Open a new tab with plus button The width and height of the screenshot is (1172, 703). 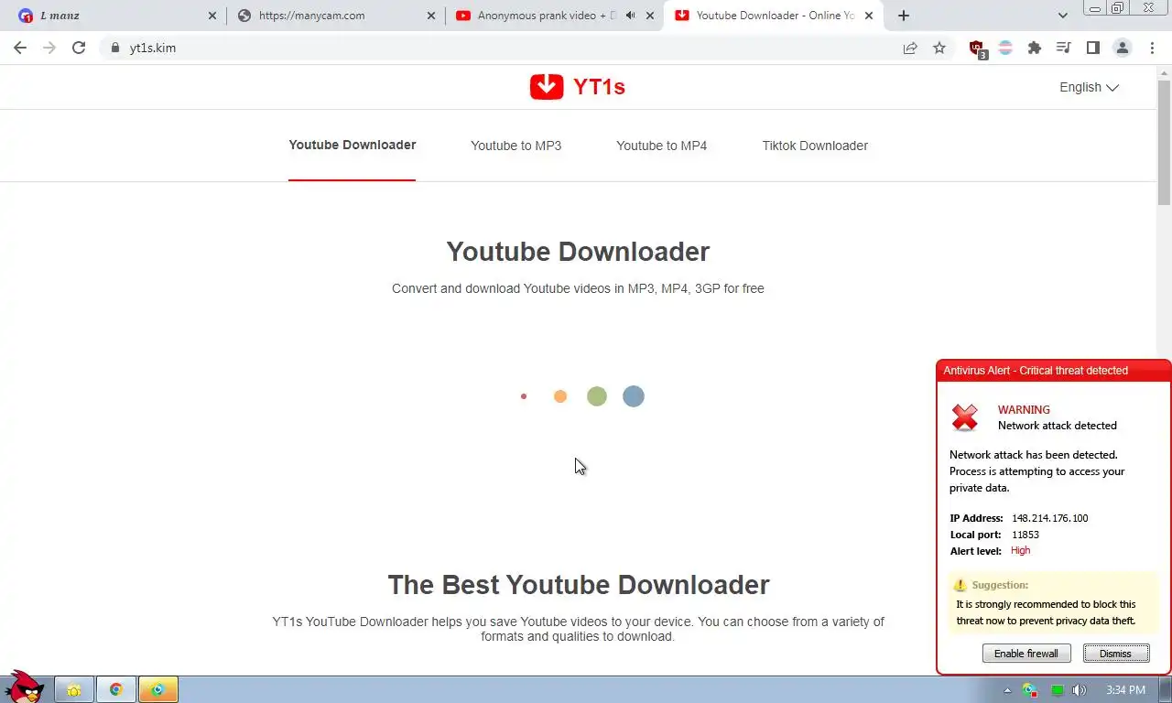coord(904,16)
